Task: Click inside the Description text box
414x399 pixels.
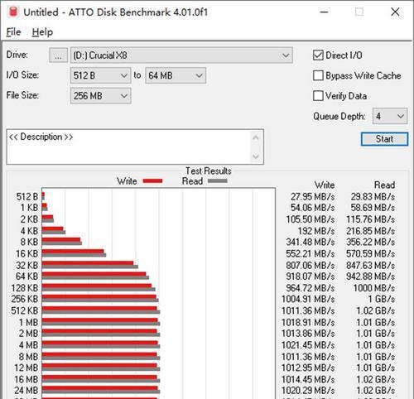Action: click(x=128, y=147)
